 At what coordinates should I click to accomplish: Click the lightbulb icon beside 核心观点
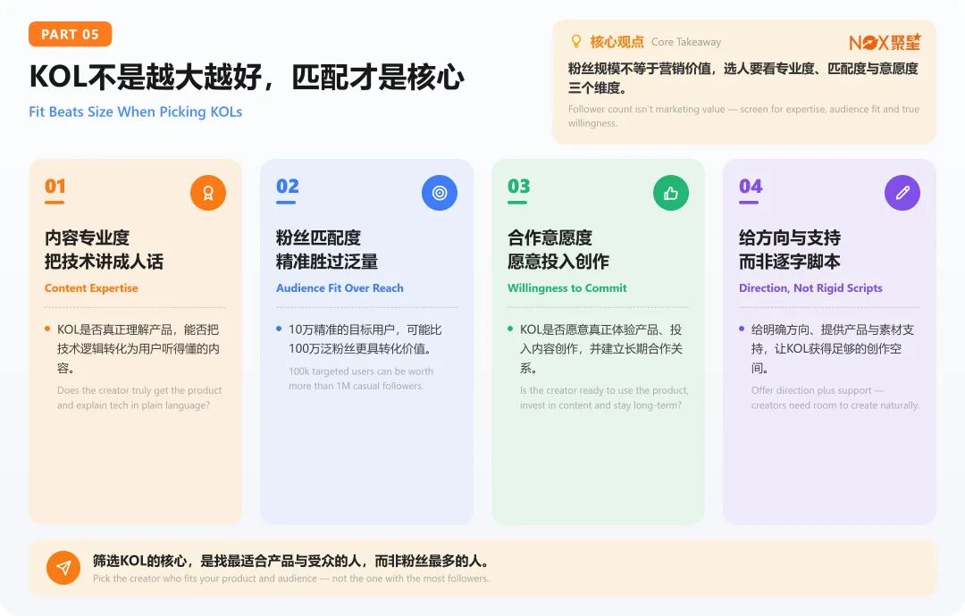point(576,41)
